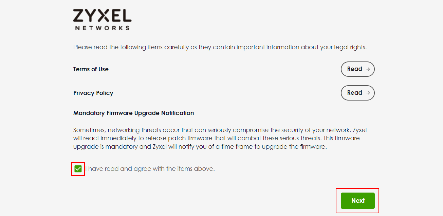Open the Privacy Policy via Read button
443x216 pixels.
[357, 93]
